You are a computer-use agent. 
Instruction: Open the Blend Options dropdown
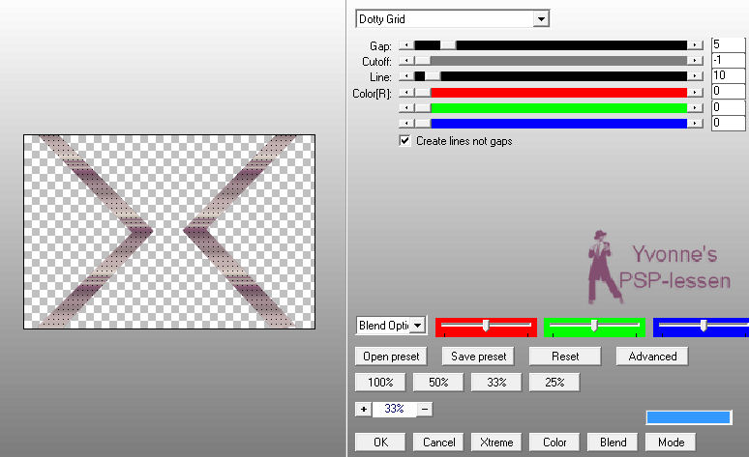[x=417, y=326]
